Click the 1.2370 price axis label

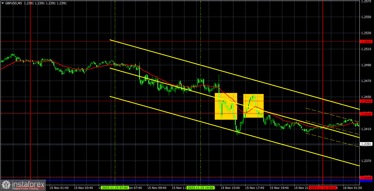click(366, 161)
